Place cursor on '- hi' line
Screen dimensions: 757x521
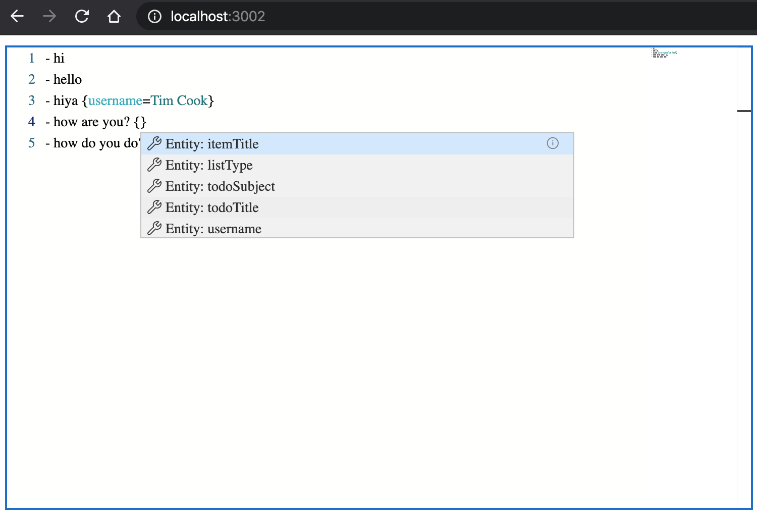[x=55, y=58]
